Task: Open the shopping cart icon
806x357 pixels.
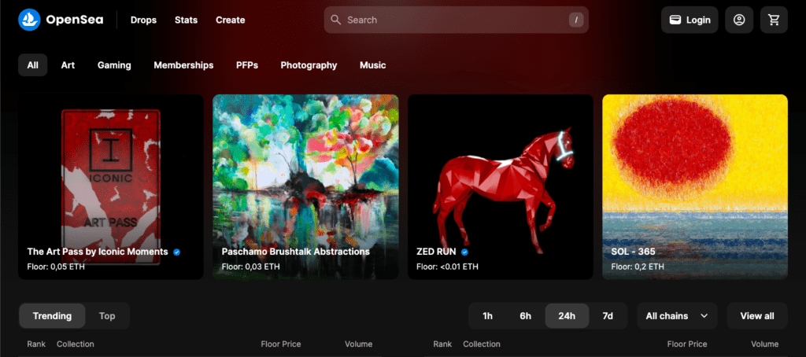Action: pyautogui.click(x=774, y=20)
